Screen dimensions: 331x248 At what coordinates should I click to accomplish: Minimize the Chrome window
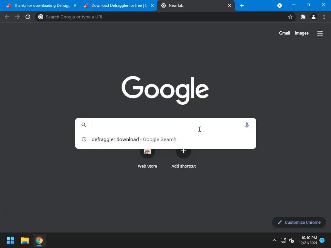[294, 5]
